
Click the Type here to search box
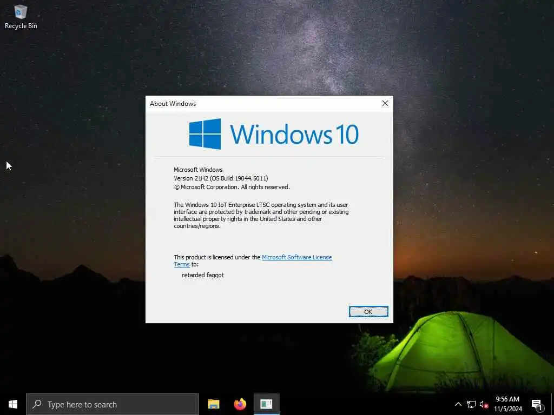coord(113,404)
